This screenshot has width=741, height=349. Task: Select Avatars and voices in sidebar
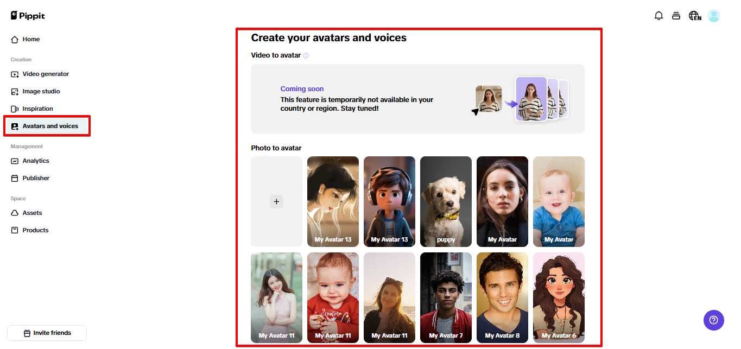pos(47,126)
